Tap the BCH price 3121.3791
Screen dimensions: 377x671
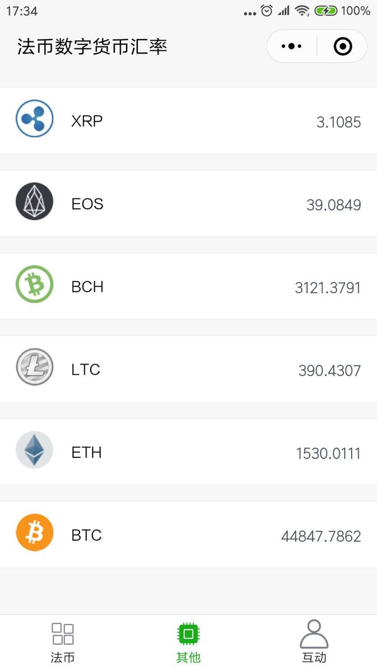pos(328,288)
